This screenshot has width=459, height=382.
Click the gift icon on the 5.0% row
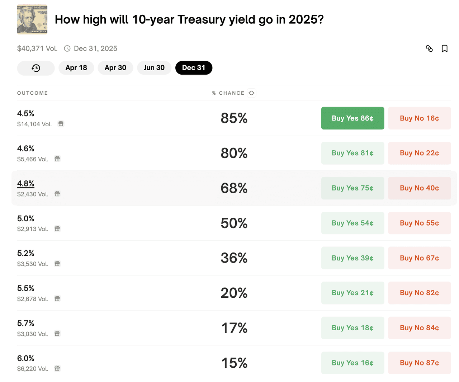click(57, 228)
